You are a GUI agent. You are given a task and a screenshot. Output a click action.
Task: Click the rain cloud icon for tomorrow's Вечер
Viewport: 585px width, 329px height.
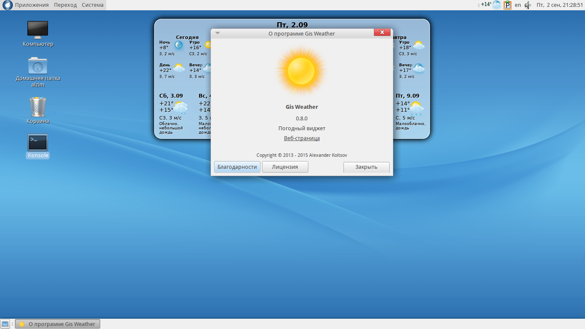point(418,68)
